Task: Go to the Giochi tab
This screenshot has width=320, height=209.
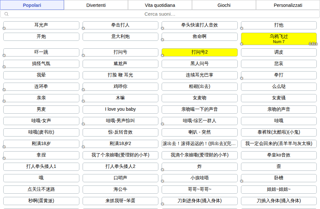Action: click(224, 5)
